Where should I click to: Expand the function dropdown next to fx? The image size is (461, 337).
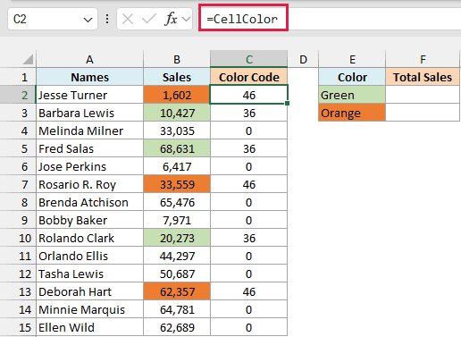tap(187, 20)
